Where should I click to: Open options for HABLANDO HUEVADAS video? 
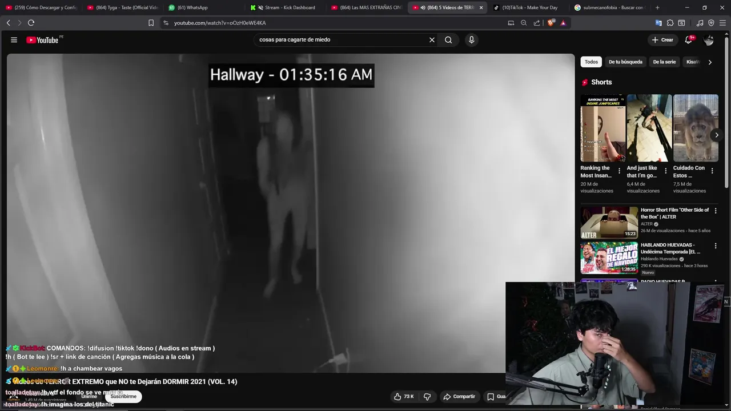click(716, 245)
